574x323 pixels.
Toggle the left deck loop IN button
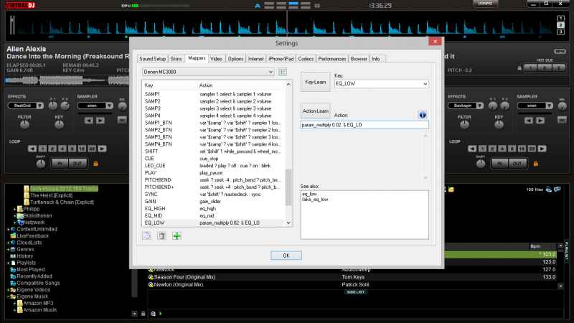pos(60,164)
